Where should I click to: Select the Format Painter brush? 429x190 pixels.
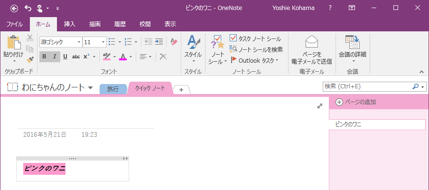30,59
